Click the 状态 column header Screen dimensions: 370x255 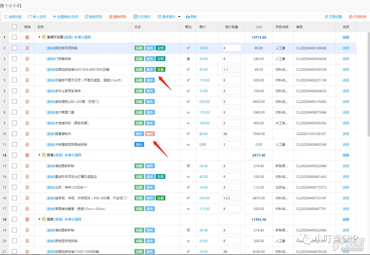point(156,27)
